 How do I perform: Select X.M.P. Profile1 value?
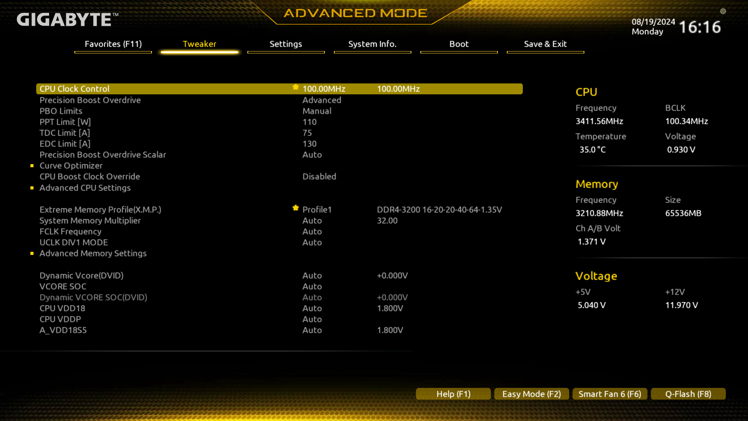(317, 210)
